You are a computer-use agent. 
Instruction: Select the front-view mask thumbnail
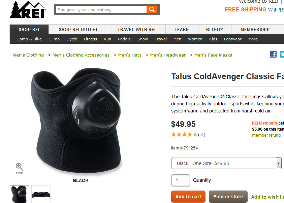point(20,194)
